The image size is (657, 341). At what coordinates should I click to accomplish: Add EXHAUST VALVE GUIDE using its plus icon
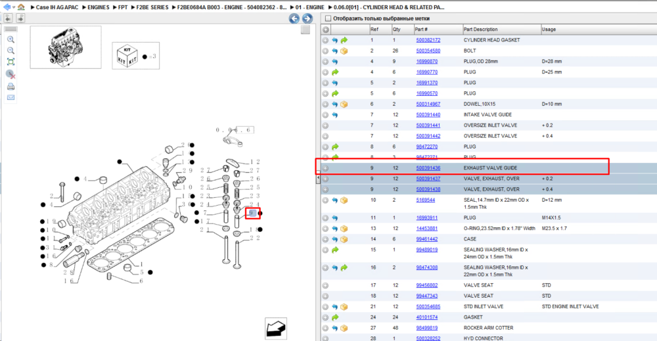(326, 168)
